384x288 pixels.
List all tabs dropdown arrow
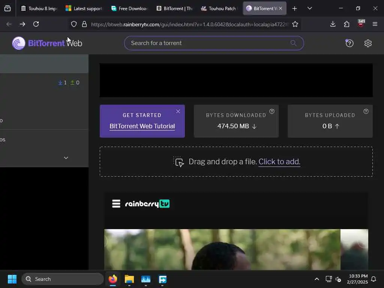309,8
